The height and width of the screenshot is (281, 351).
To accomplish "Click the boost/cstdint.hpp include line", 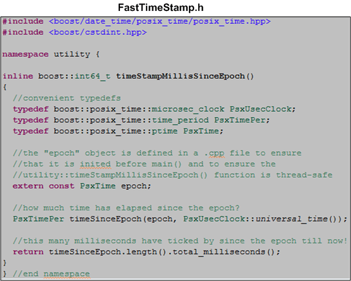I will (x=75, y=32).
